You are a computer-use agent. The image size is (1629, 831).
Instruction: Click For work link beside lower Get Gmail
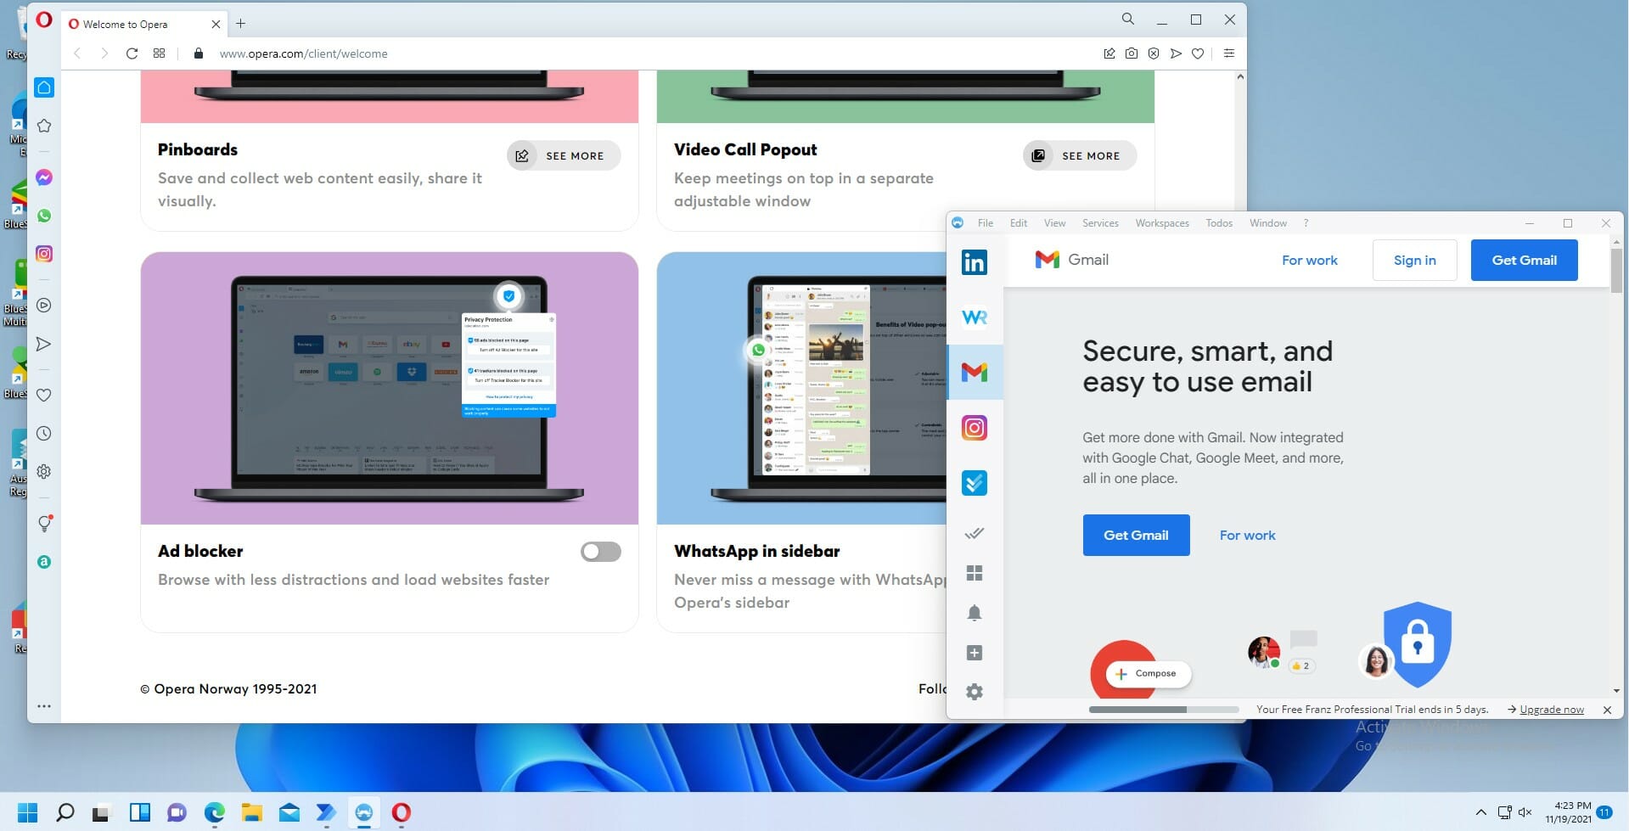pos(1247,535)
